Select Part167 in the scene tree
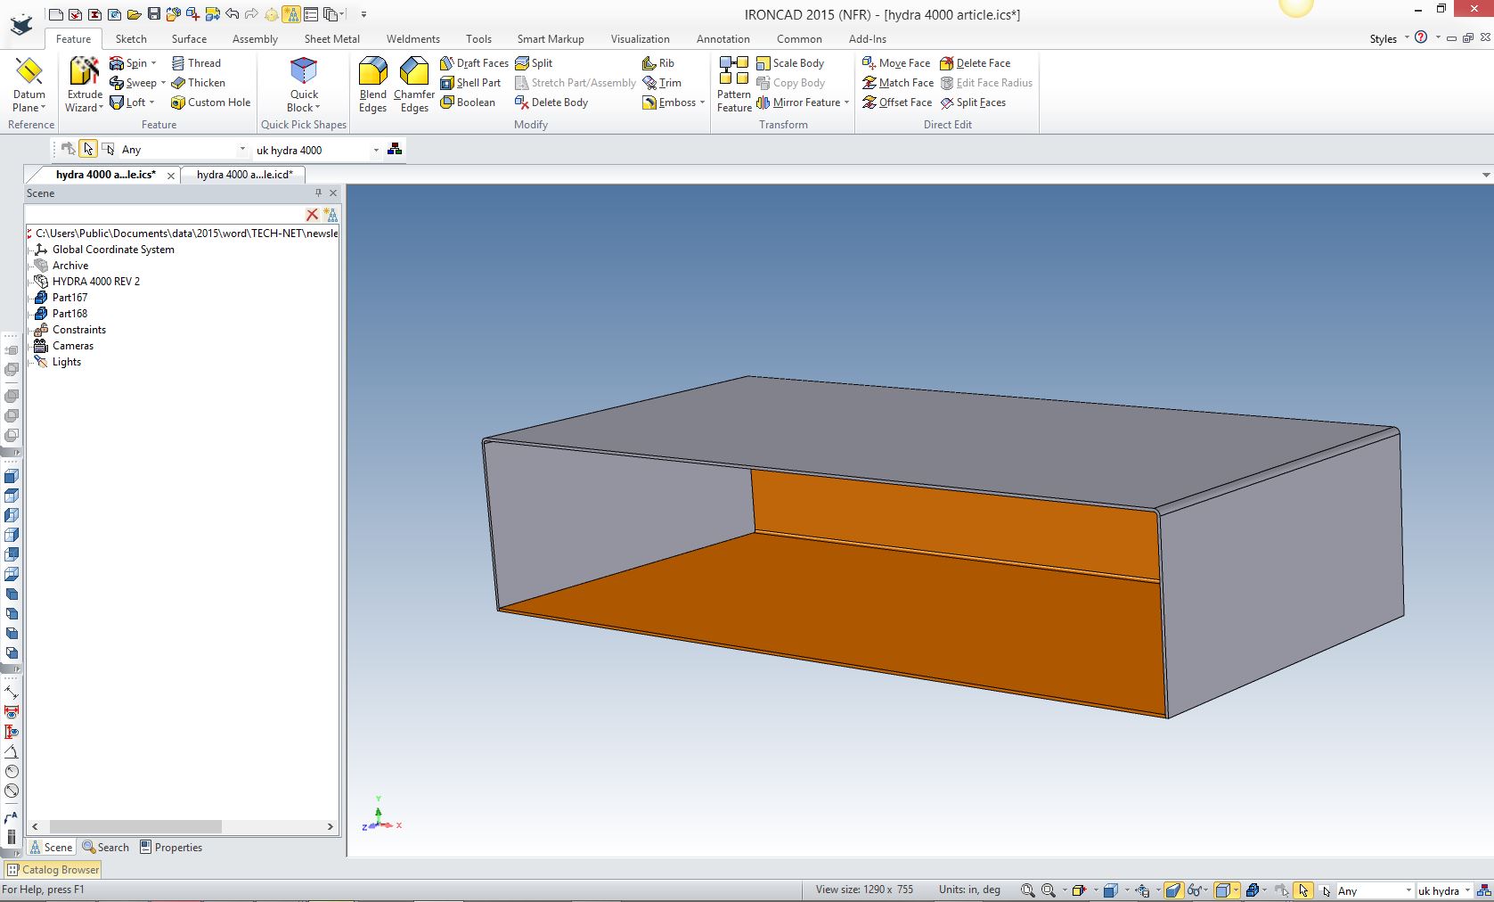Viewport: 1494px width, 902px height. coord(69,298)
